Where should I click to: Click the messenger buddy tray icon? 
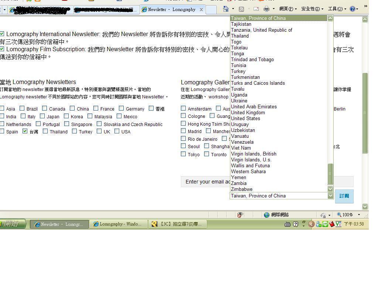(x=319, y=224)
